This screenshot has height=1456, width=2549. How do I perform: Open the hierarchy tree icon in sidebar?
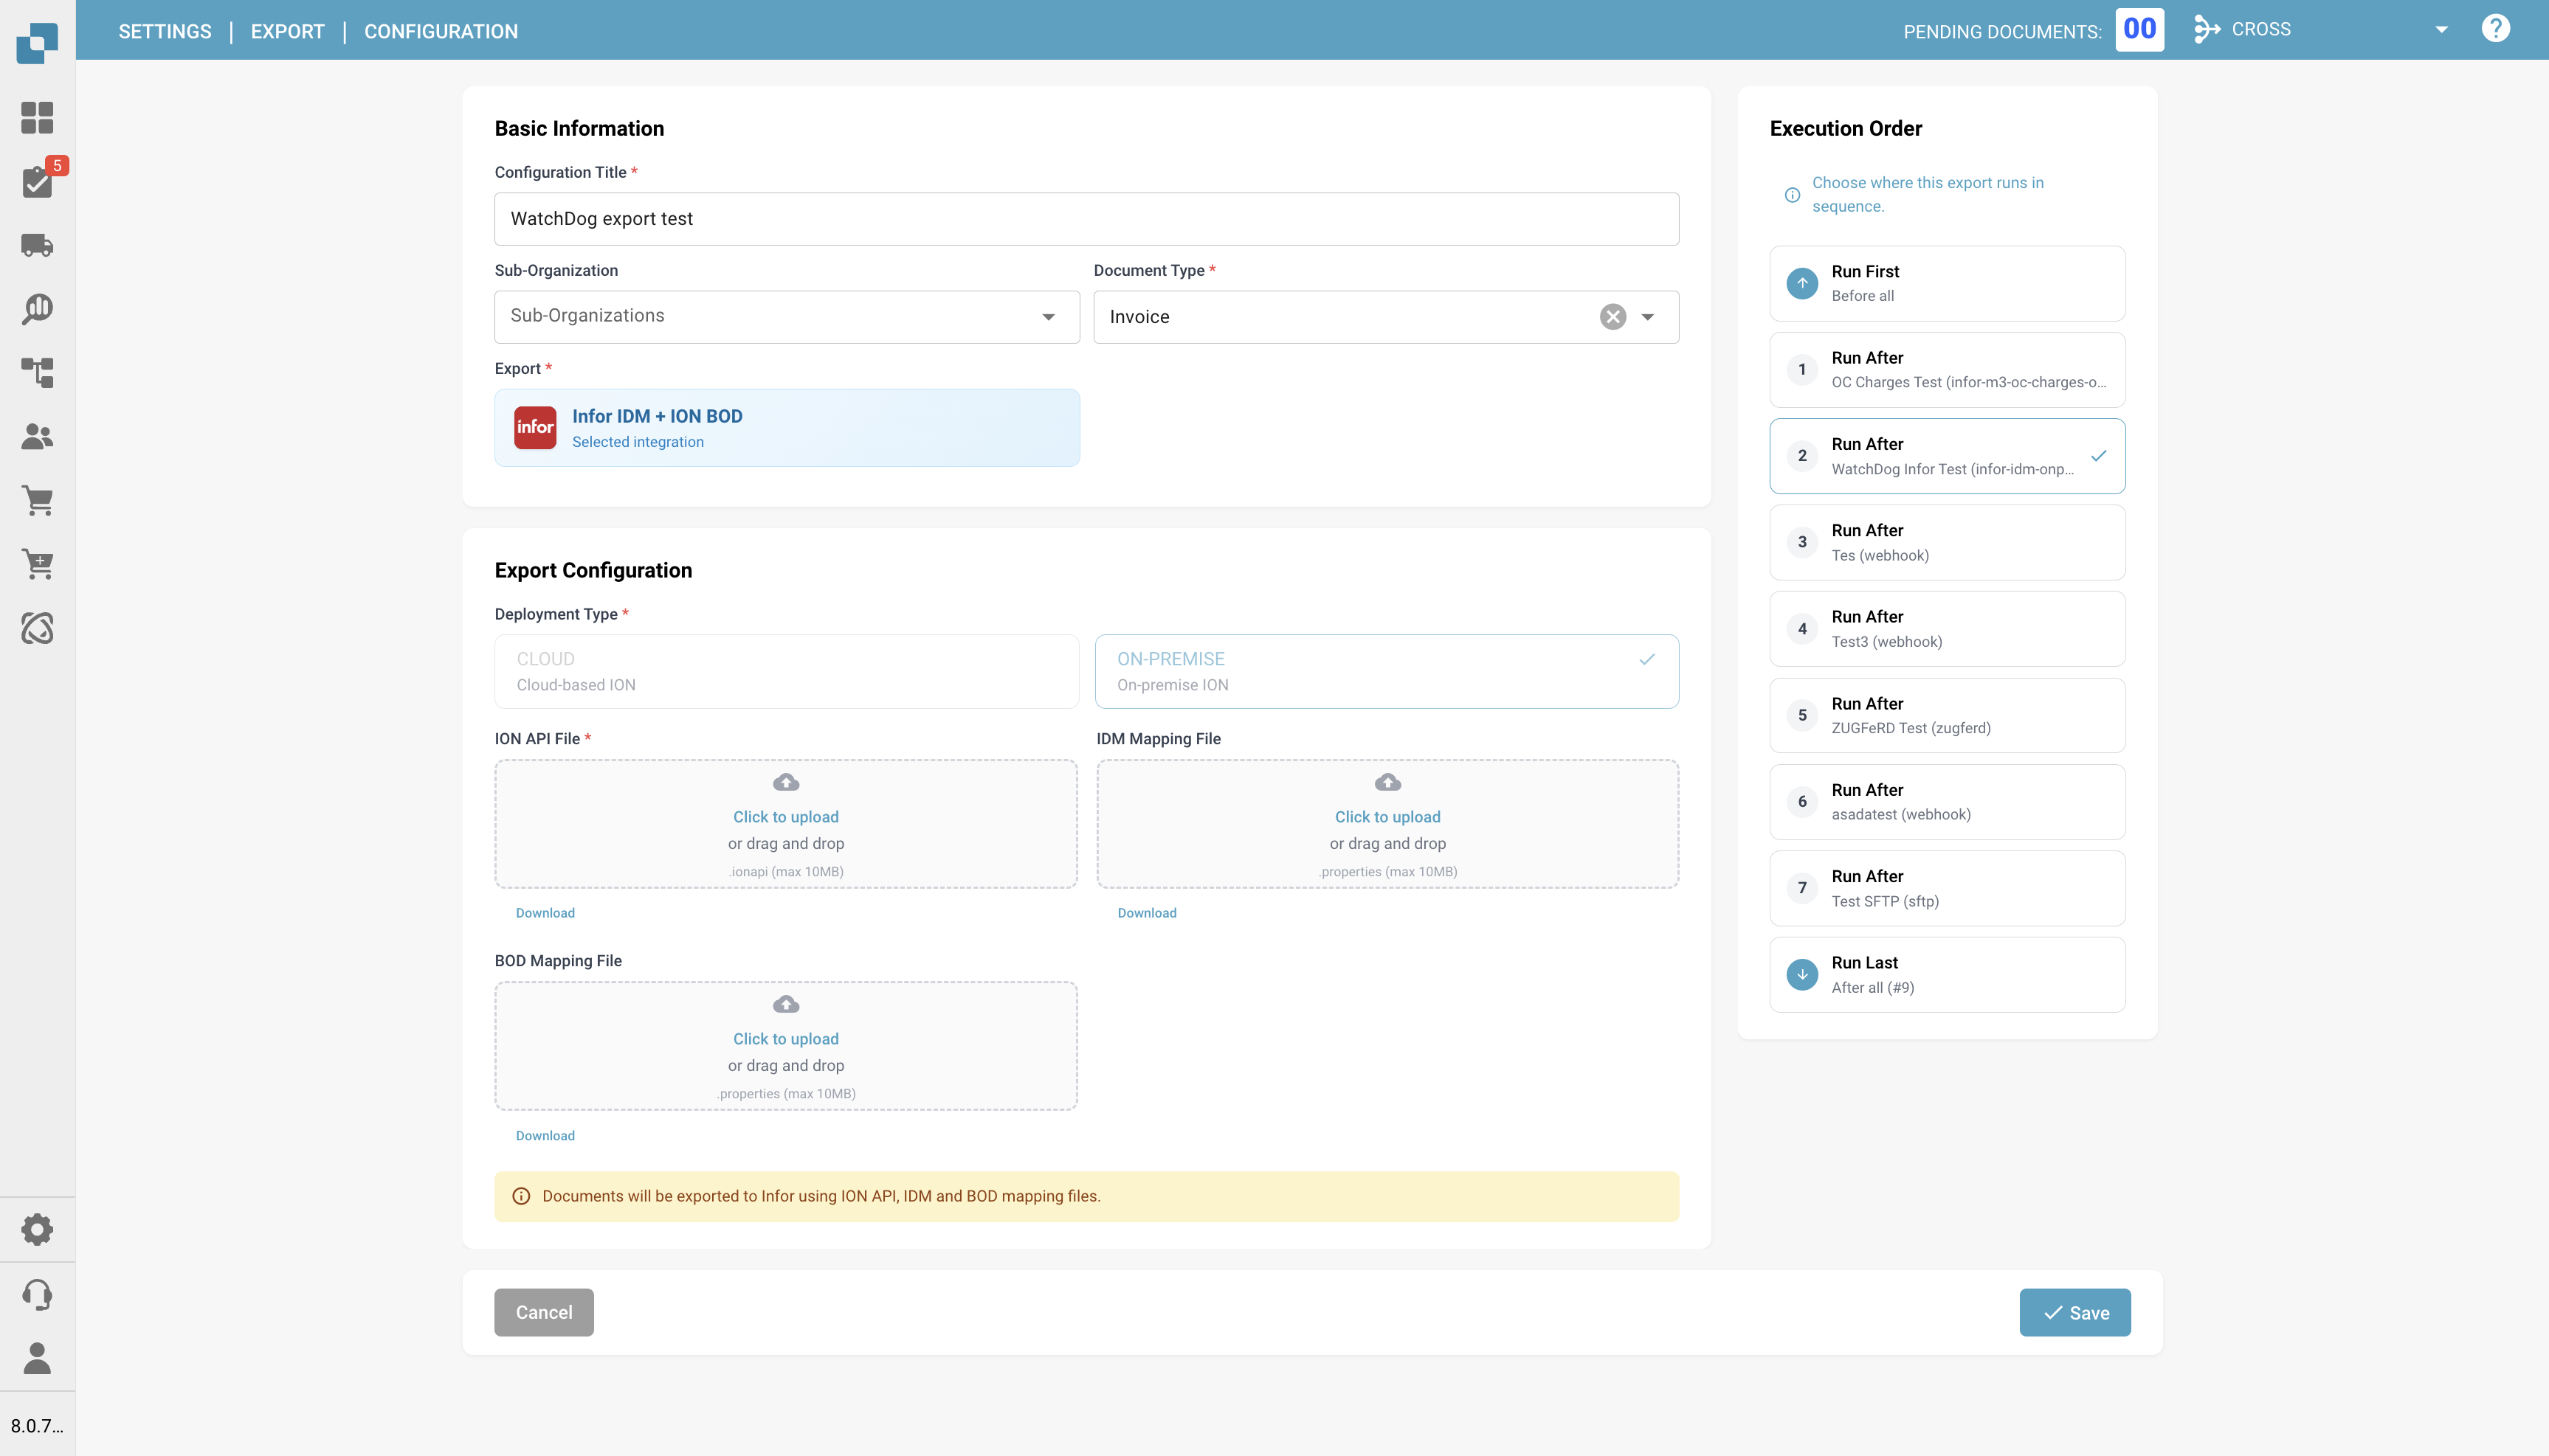[x=37, y=373]
